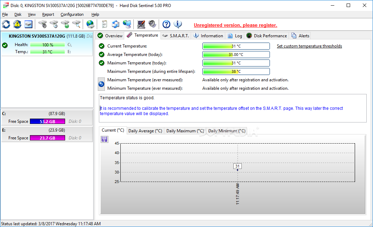373x227 pixels.
Task: Switch to the Disk Performance tab
Action: [267, 36]
